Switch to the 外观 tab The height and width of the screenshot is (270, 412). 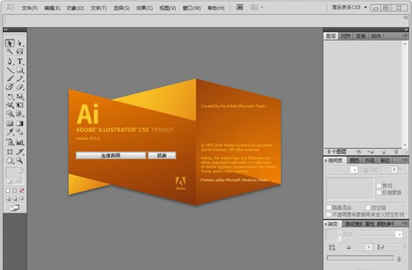point(370,160)
